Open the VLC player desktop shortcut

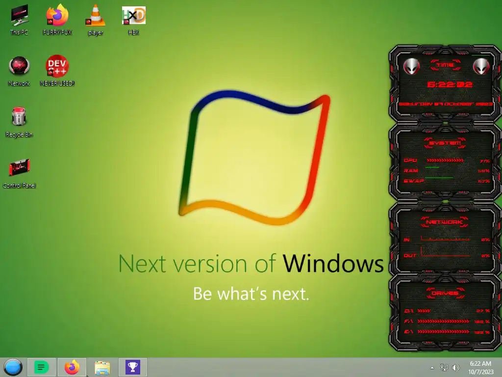pyautogui.click(x=96, y=20)
